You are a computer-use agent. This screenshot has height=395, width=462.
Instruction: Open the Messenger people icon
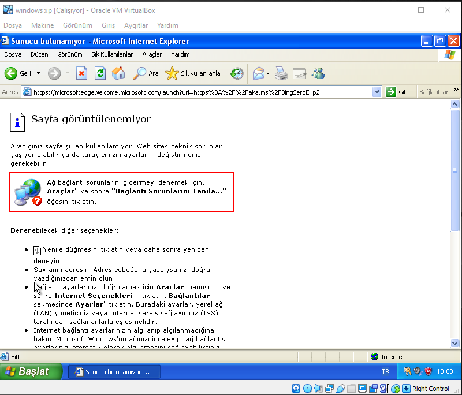coord(319,73)
